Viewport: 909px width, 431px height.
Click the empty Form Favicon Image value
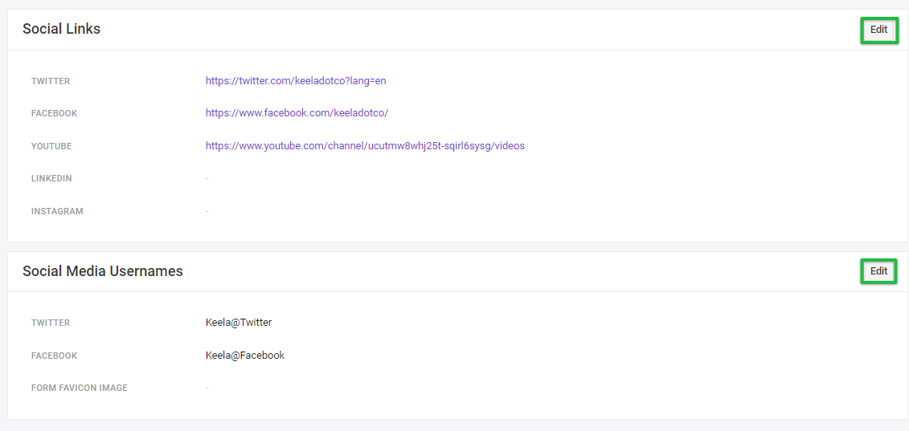[x=207, y=388]
